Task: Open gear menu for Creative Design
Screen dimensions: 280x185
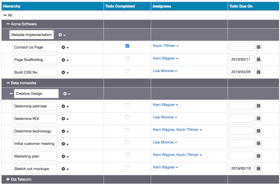Action: point(66,94)
